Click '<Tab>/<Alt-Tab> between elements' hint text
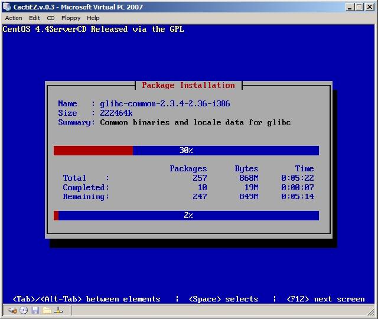This screenshot has height=319, width=378. point(86,300)
